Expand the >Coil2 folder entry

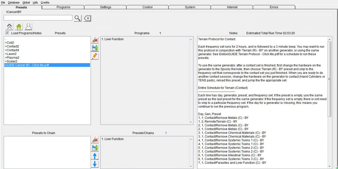click(10, 43)
